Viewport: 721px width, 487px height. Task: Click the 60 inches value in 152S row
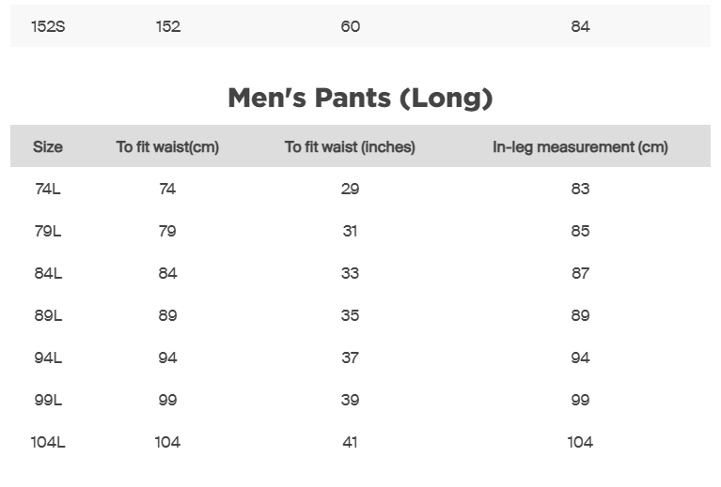pyautogui.click(x=350, y=26)
